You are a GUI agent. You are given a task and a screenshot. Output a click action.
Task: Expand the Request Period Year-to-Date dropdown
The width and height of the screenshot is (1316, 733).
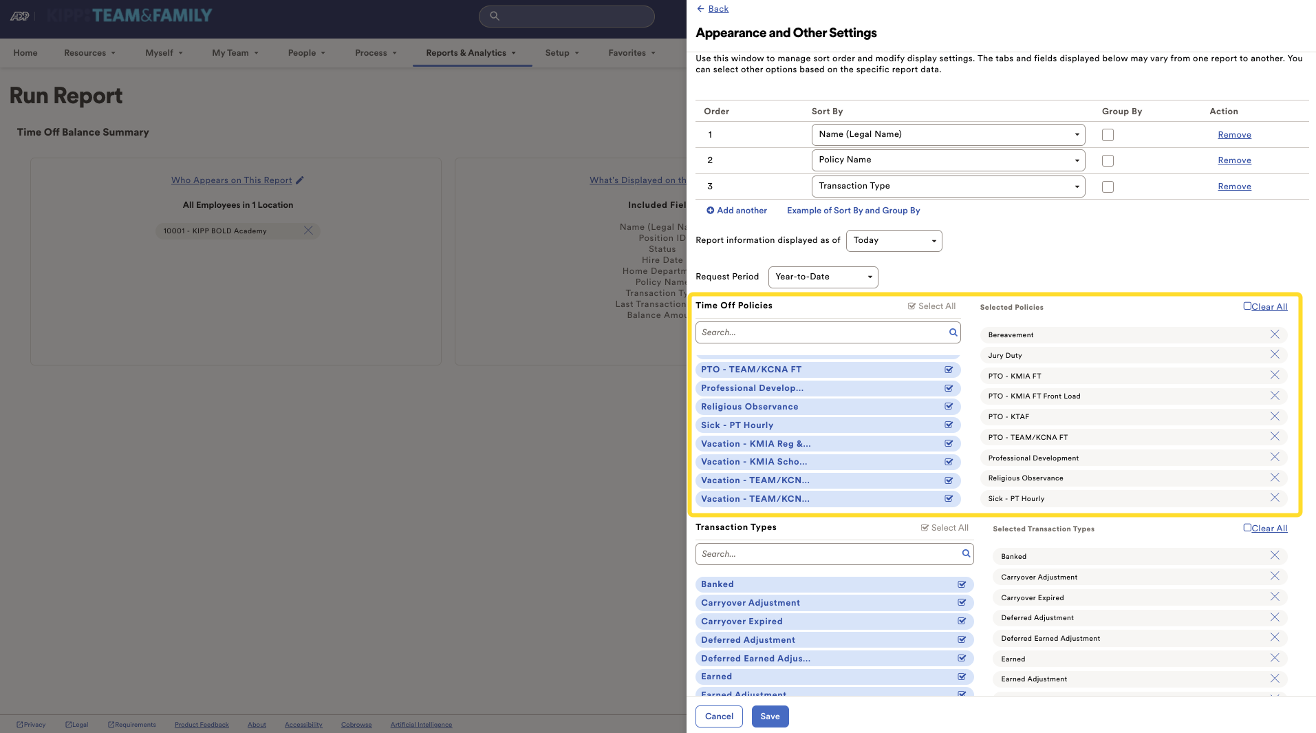[x=823, y=277]
